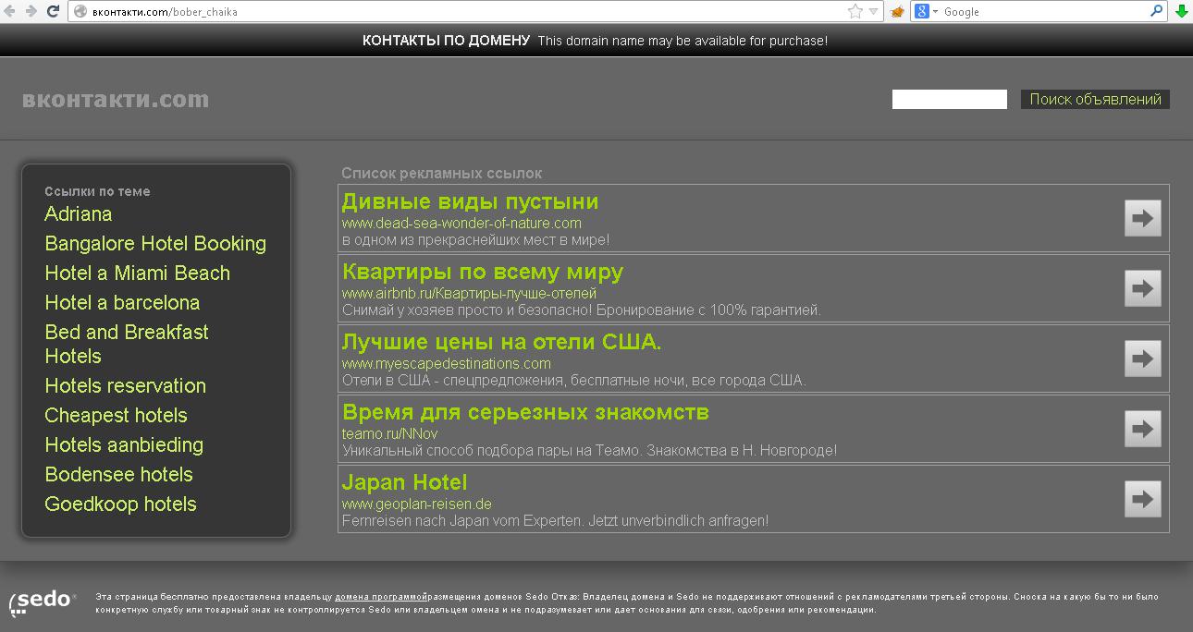Screen dimensions: 1193x632
Task: Open Bed and Breakfast Hotels link
Action: point(127,344)
